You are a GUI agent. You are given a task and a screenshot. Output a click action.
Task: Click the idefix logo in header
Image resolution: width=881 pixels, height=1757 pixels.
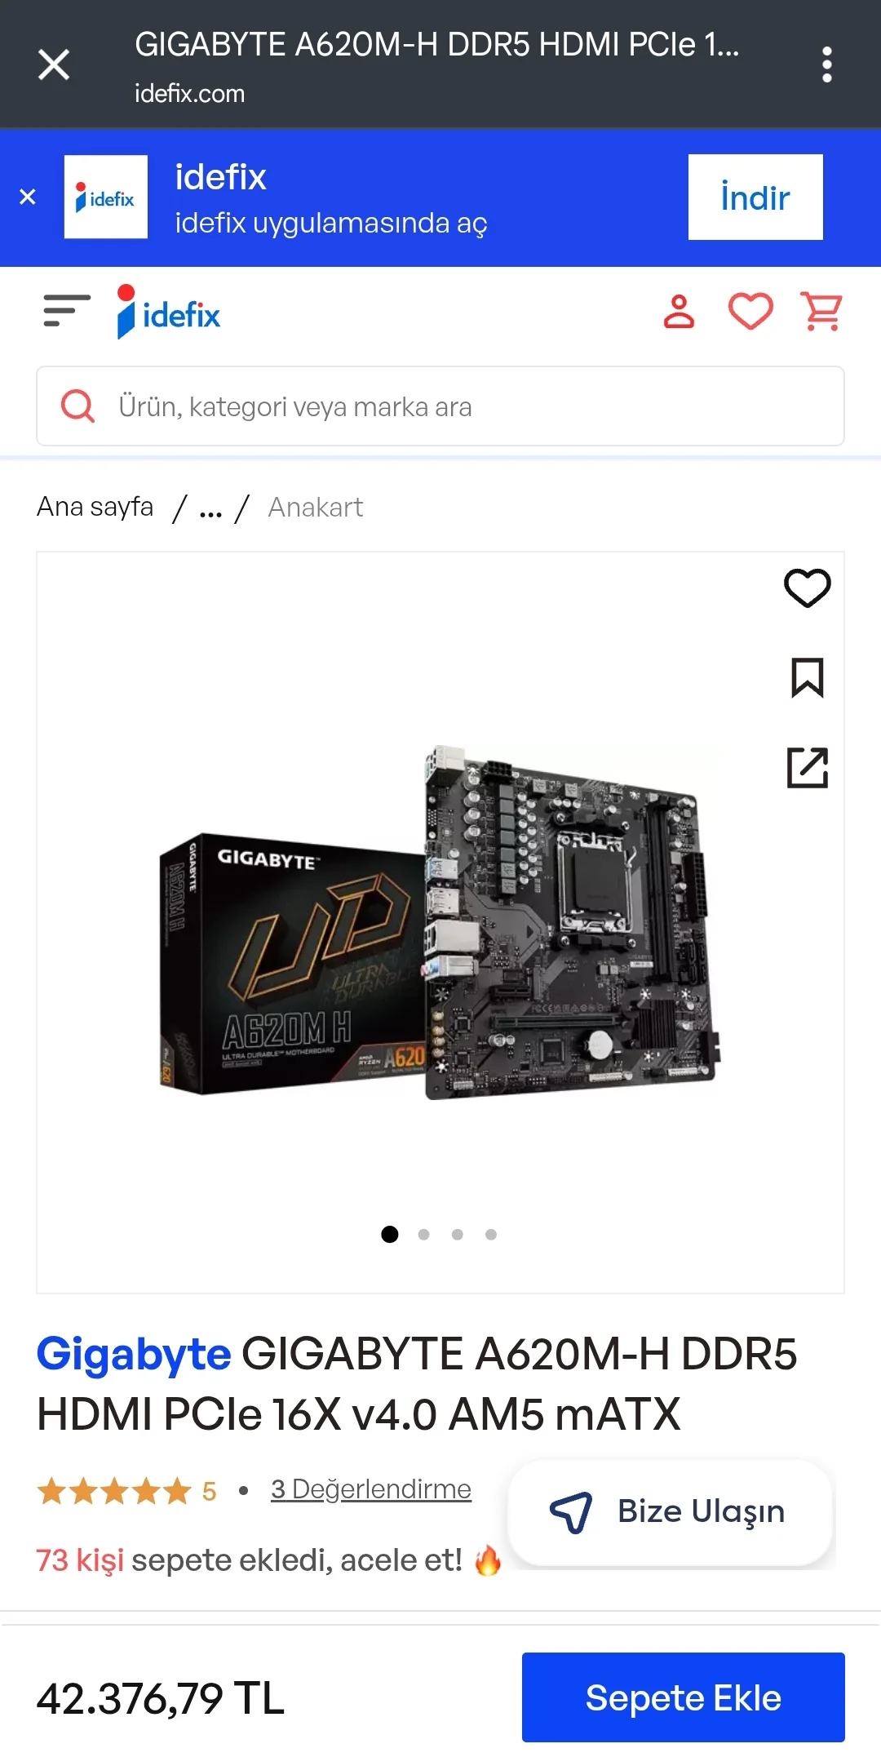pyautogui.click(x=169, y=312)
